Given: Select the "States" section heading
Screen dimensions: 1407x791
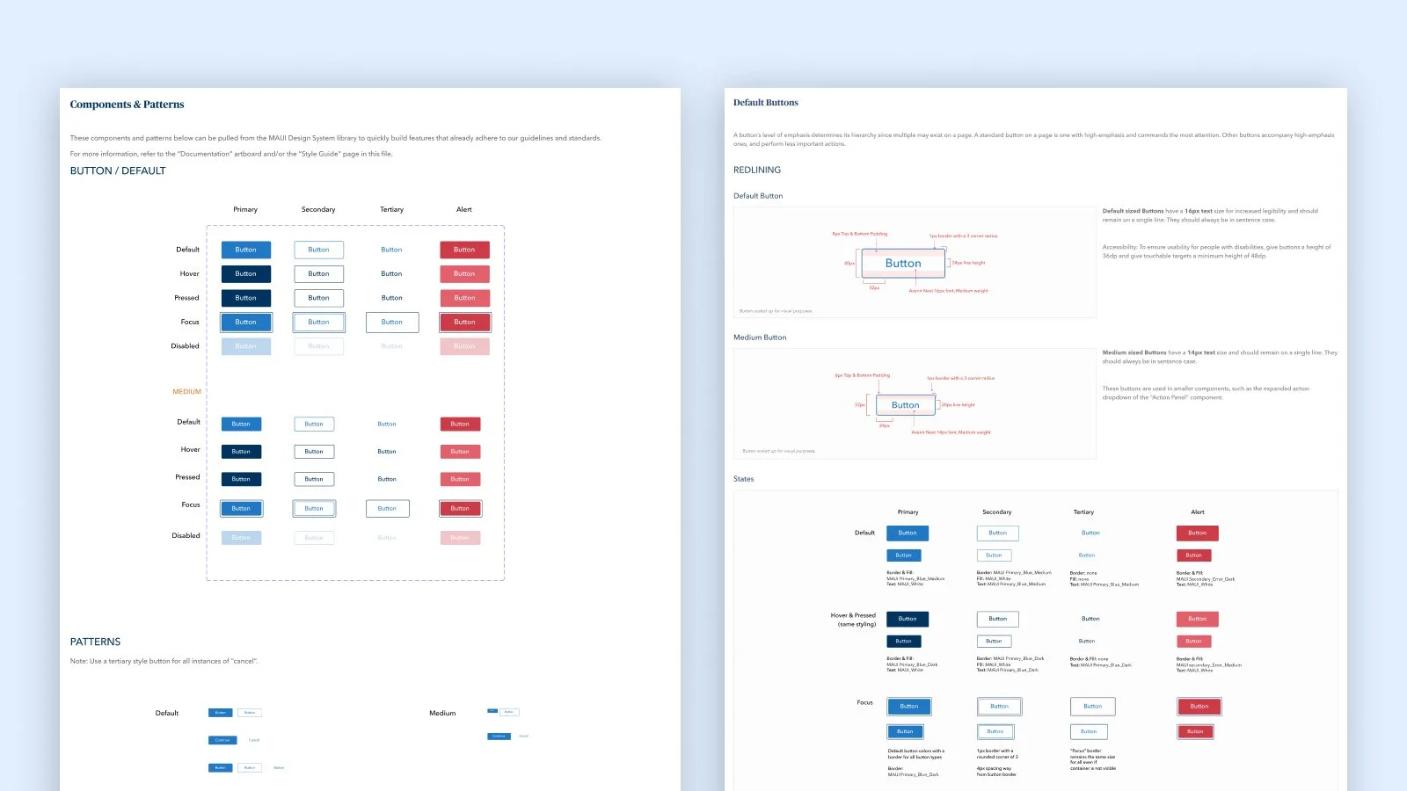Looking at the screenshot, I should 744,479.
